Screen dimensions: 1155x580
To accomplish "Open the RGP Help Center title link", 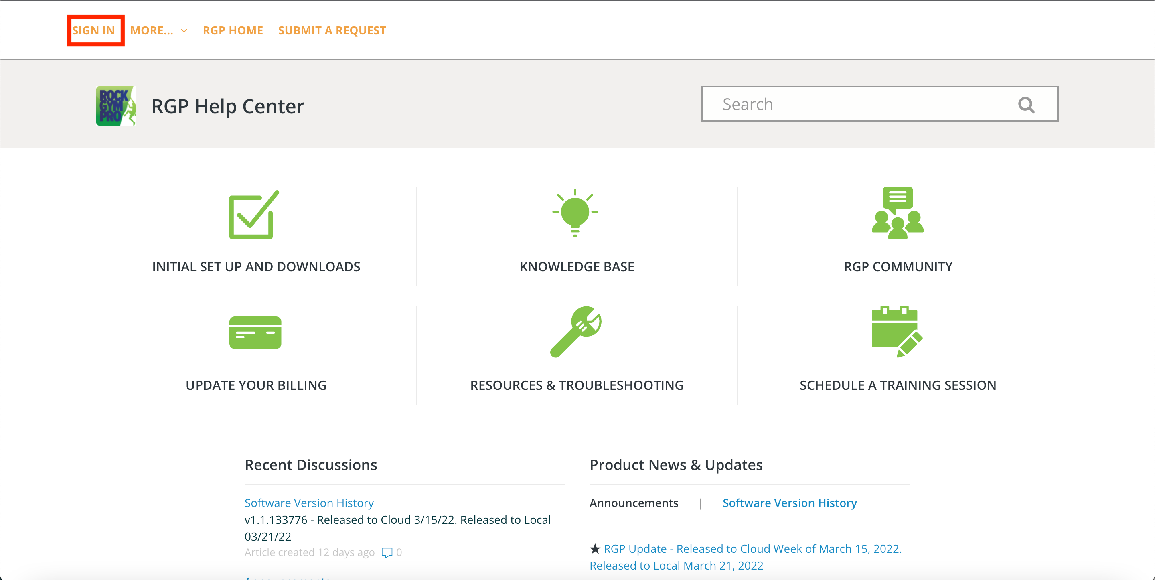I will tap(228, 106).
